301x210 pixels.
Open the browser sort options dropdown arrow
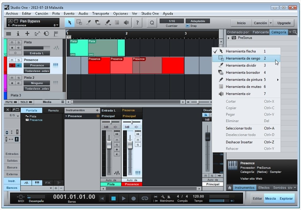[290, 32]
